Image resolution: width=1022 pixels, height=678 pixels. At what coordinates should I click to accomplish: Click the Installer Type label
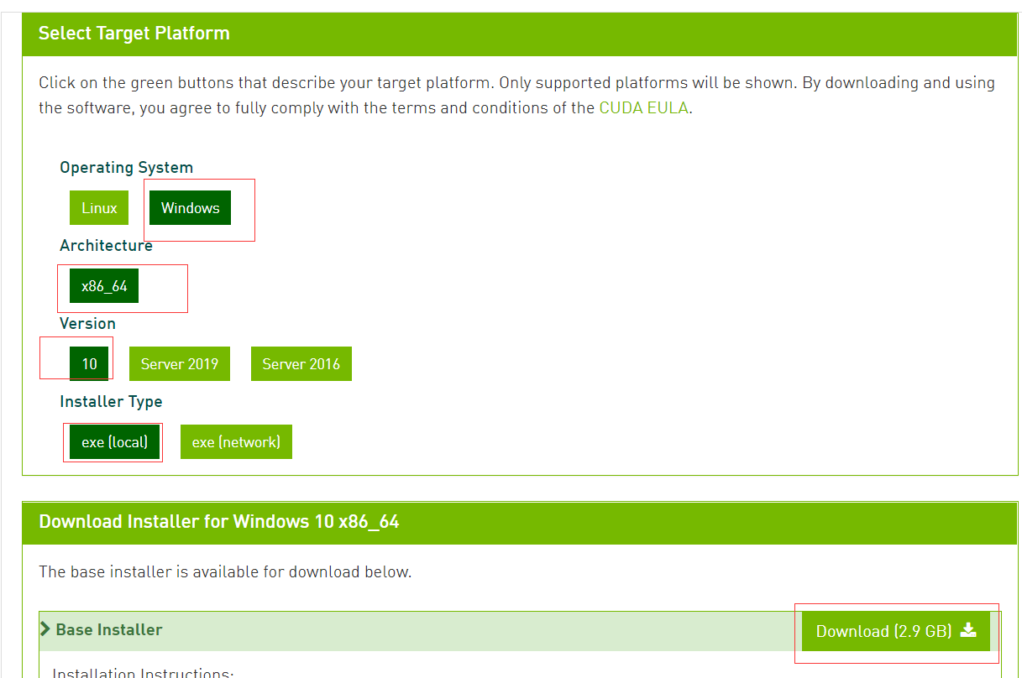[x=112, y=402]
